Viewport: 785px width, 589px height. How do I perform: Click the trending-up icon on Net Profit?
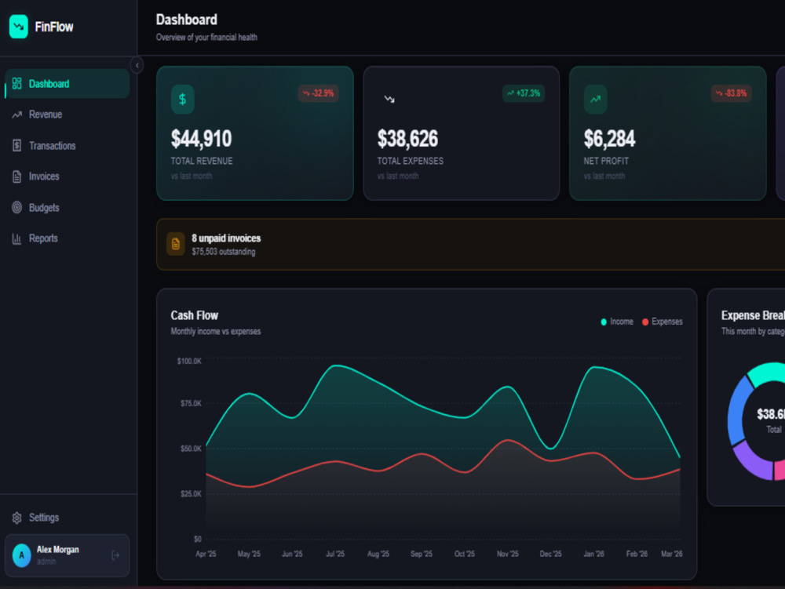tap(595, 100)
